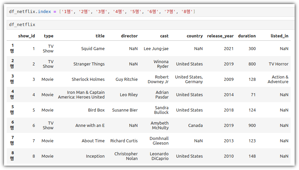The image size is (299, 170).
Task: Click director Christopher Nolan cell
Action: pos(126,156)
